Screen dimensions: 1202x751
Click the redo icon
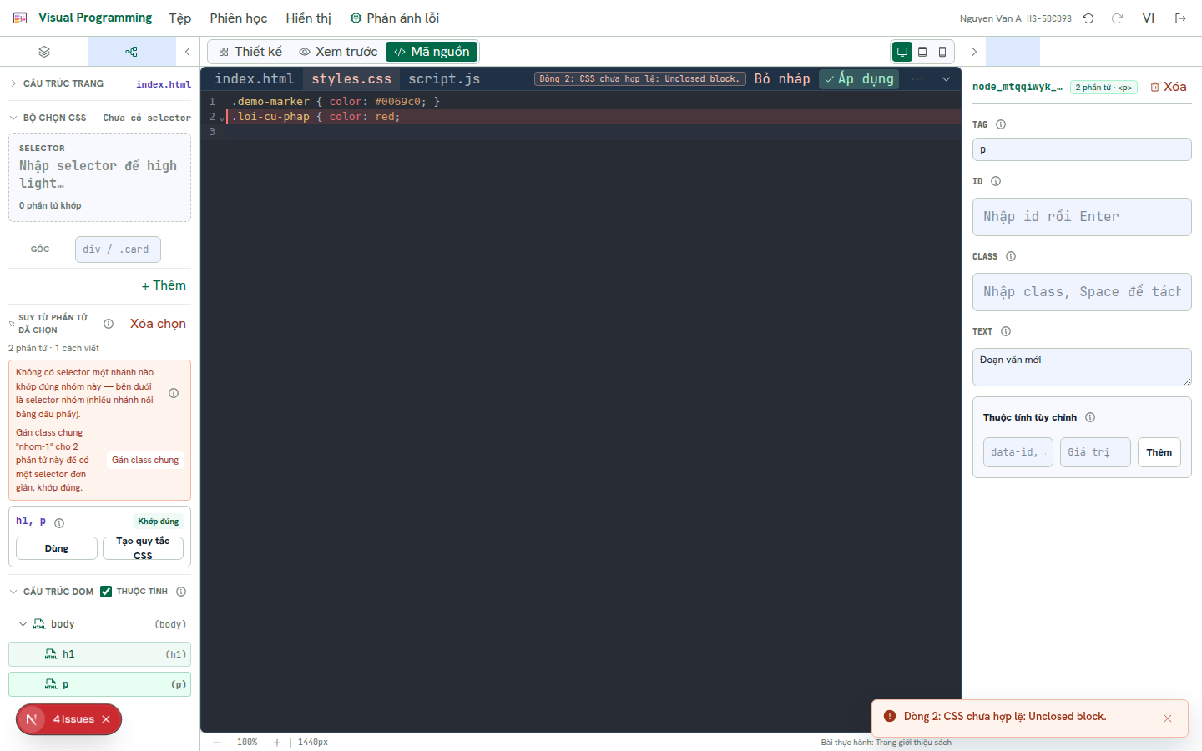coord(1118,18)
